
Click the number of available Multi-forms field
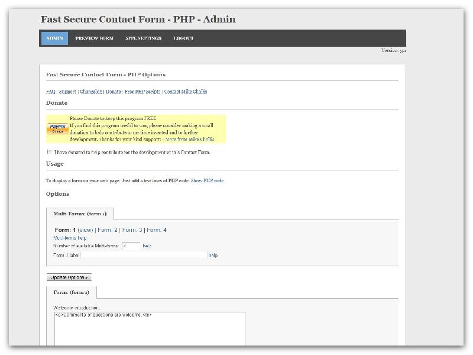point(131,246)
